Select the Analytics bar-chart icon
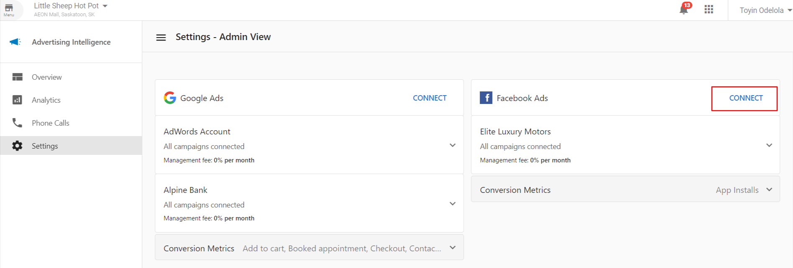The image size is (793, 268). pos(17,100)
